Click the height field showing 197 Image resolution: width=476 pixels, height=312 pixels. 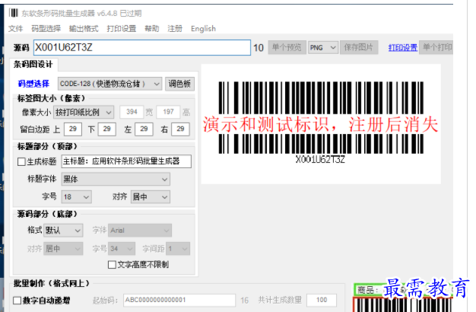click(x=168, y=112)
